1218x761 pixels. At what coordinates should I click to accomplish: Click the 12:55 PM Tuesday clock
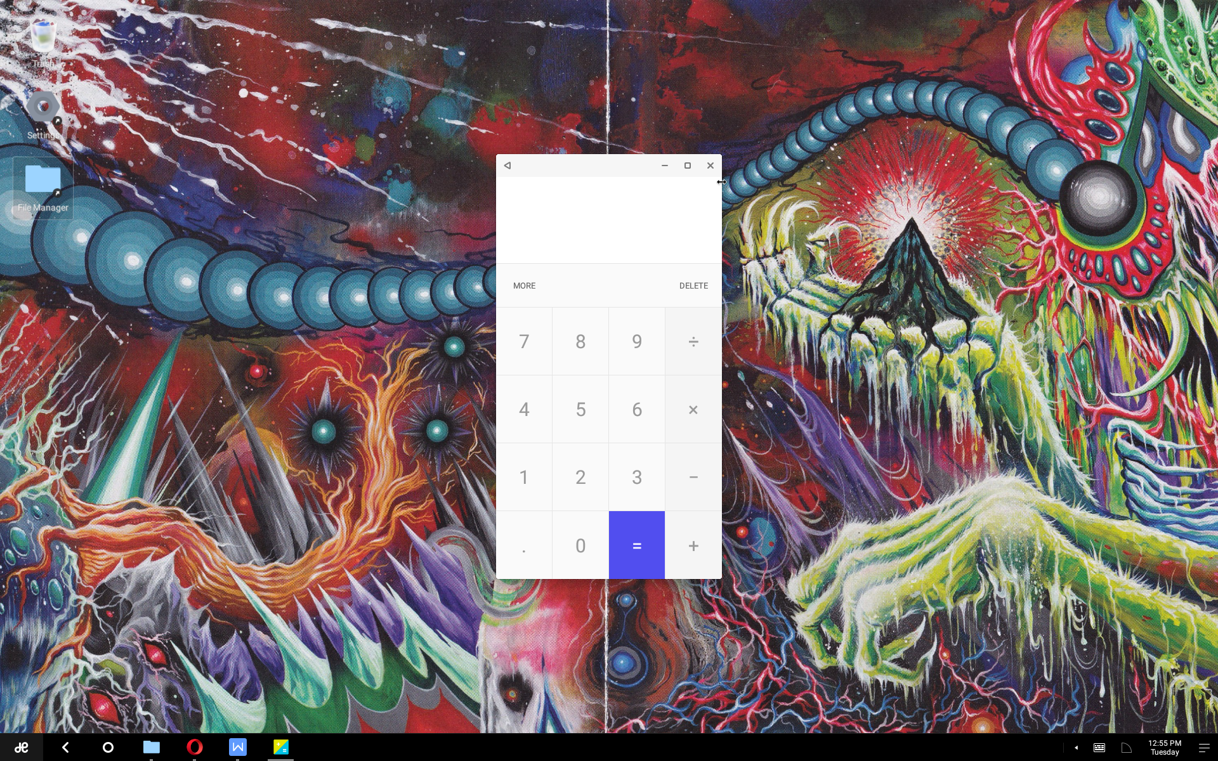click(x=1165, y=748)
